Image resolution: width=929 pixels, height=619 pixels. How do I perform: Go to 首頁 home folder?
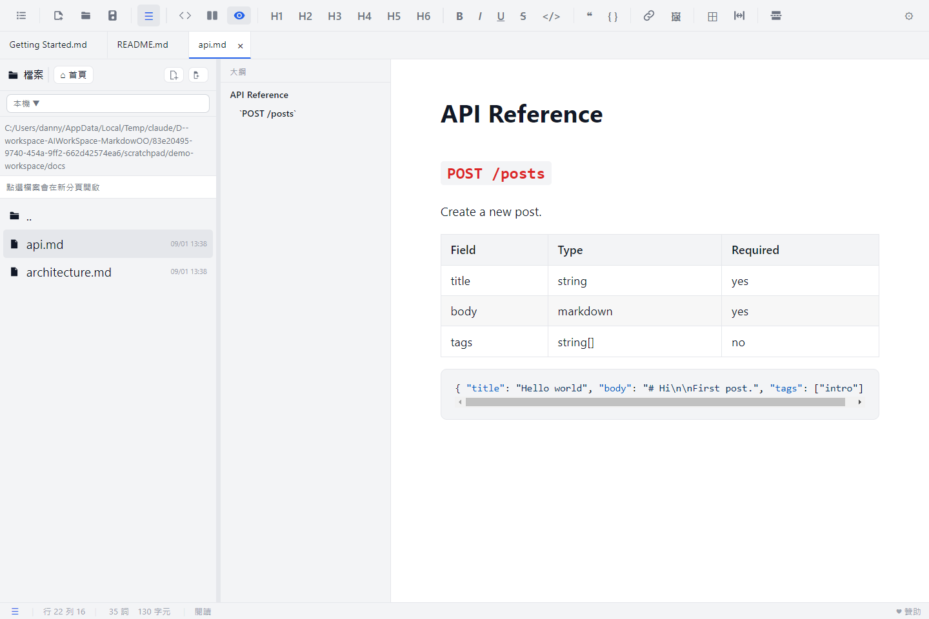74,75
